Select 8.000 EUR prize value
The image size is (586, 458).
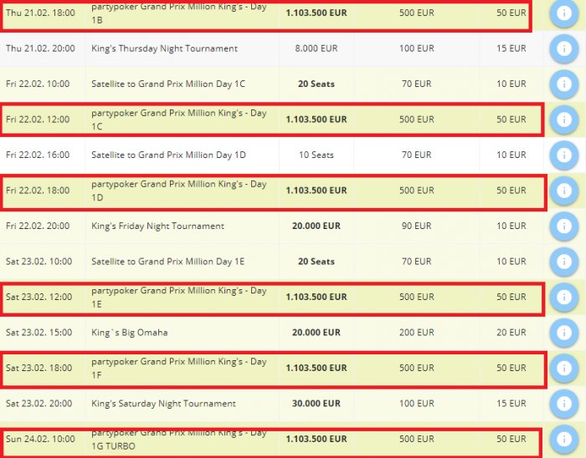pyautogui.click(x=316, y=48)
